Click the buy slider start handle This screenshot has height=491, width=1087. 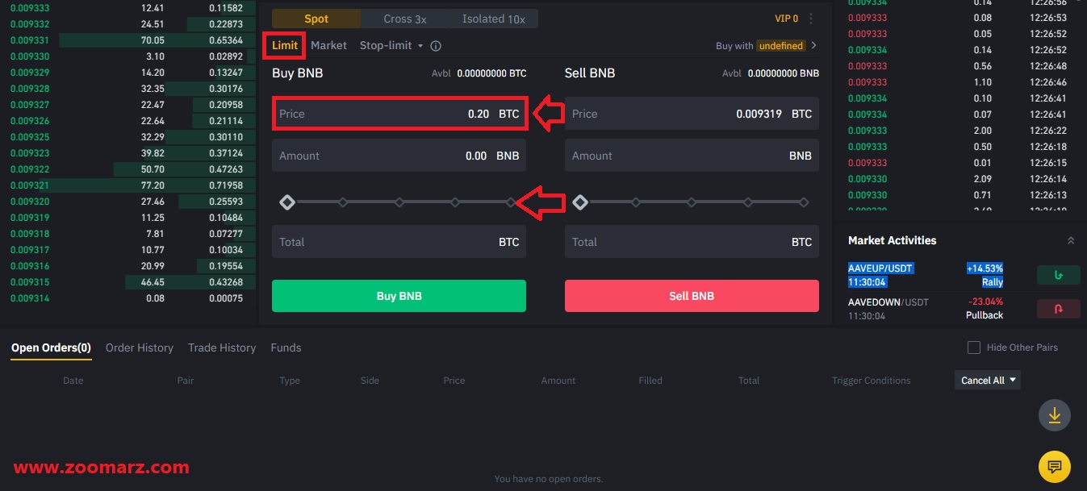pyautogui.click(x=286, y=202)
